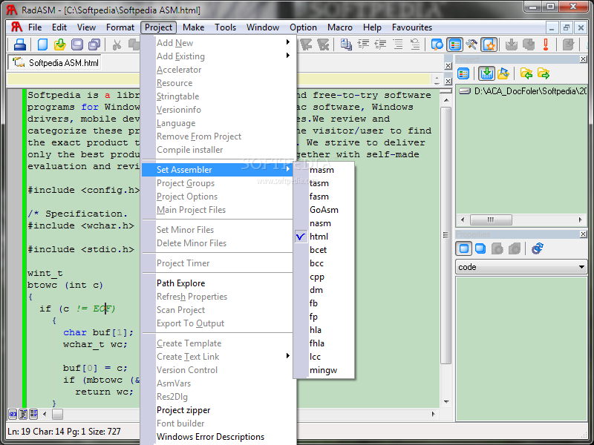Click the editor horizontal scrollbar right arrow
594x445 pixels.
click(x=433, y=414)
